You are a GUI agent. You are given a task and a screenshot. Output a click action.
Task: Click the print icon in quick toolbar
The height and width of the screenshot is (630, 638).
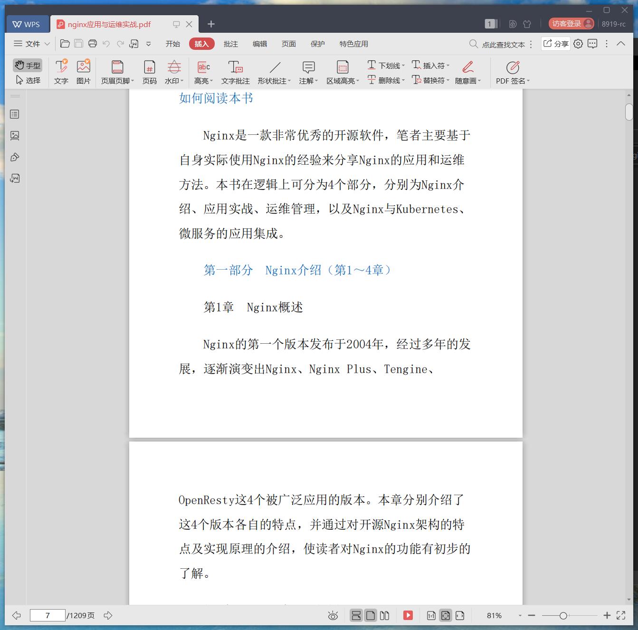pos(93,44)
